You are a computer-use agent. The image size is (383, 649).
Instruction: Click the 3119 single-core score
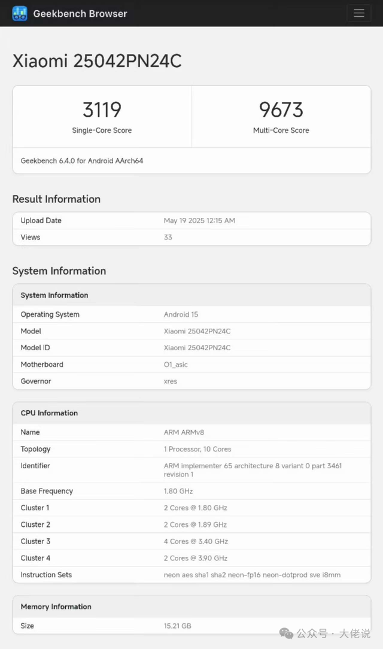(102, 110)
